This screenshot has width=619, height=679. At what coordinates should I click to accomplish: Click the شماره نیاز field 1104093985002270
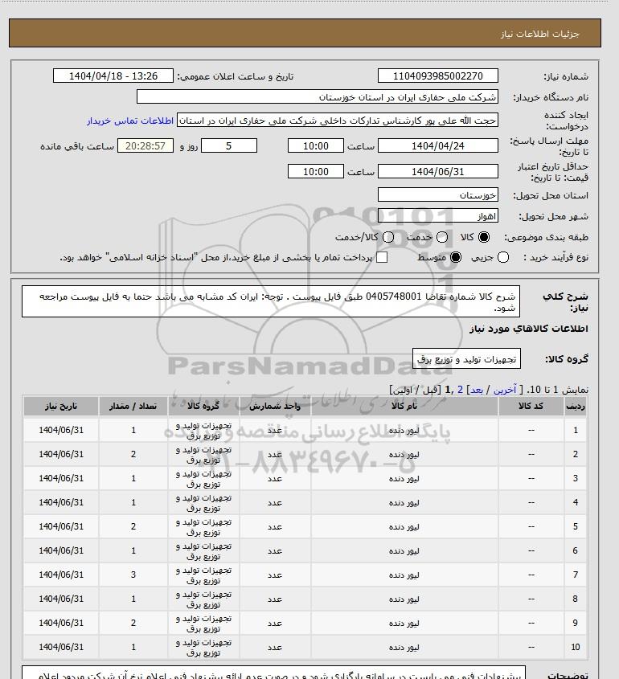[x=438, y=76]
